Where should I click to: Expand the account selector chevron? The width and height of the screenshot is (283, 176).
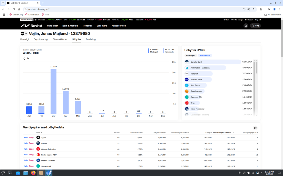click(26, 34)
